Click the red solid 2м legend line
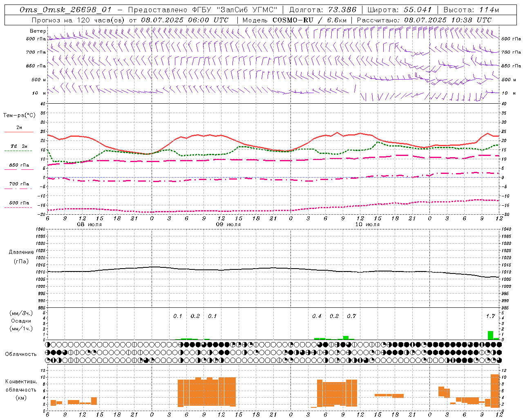The width and height of the screenshot is (523, 418). point(19,132)
